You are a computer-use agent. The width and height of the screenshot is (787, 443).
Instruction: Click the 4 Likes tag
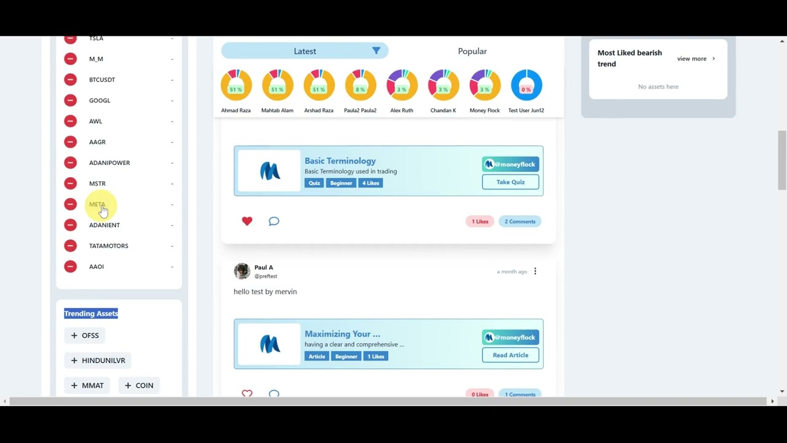pos(371,183)
